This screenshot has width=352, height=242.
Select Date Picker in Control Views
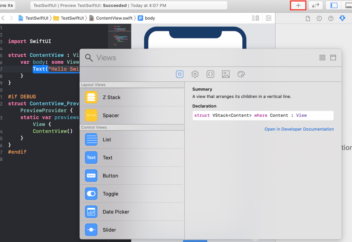click(132, 212)
